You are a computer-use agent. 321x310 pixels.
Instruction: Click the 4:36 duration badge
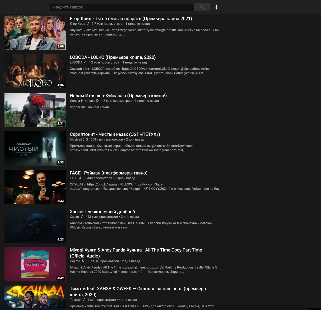[x=61, y=85]
